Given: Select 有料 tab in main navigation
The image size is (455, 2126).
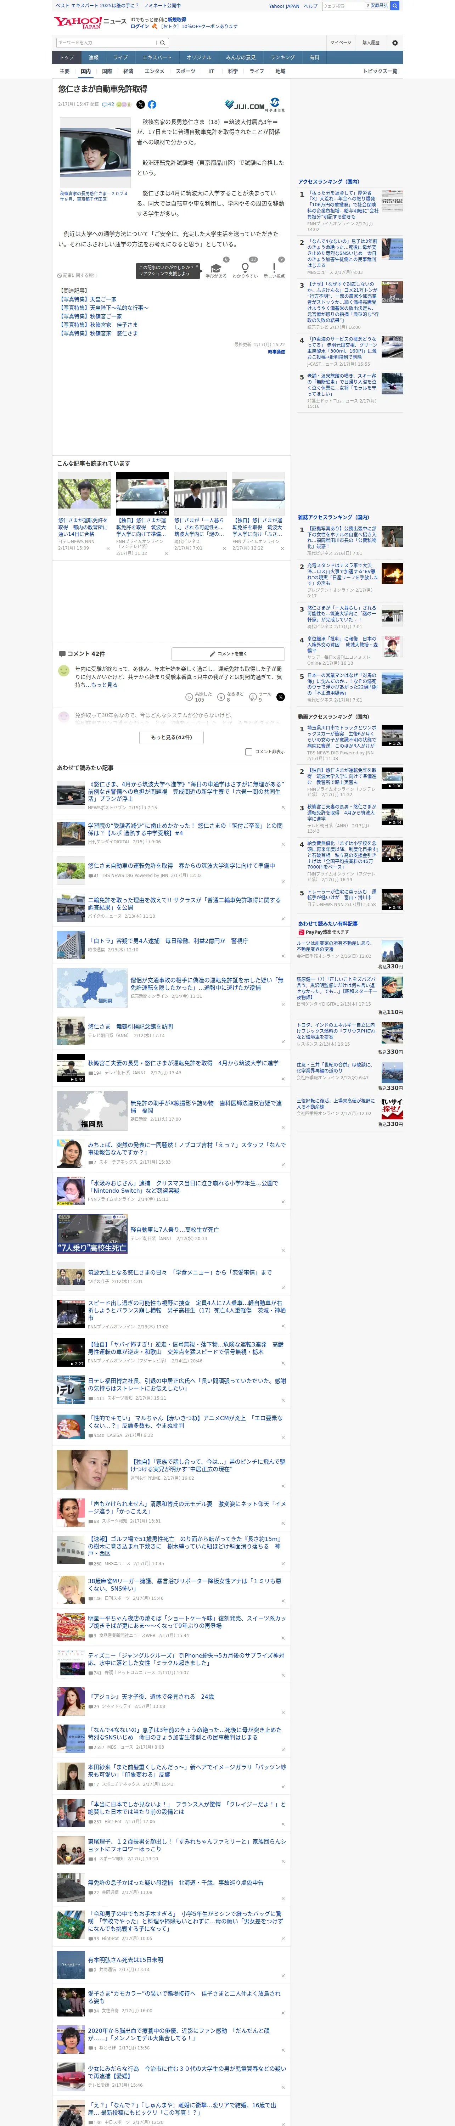Looking at the screenshot, I should click(314, 58).
